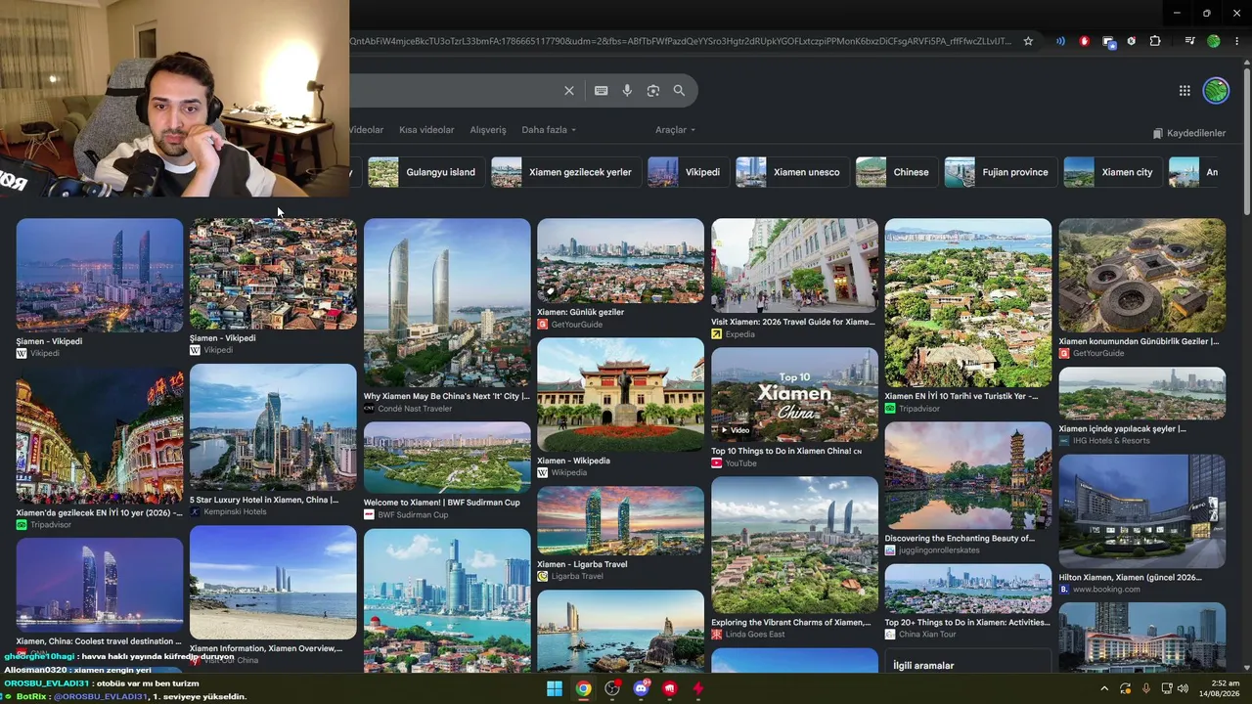Show hidden system tray icons
Screen dimensions: 1252x704
pos(1104,688)
